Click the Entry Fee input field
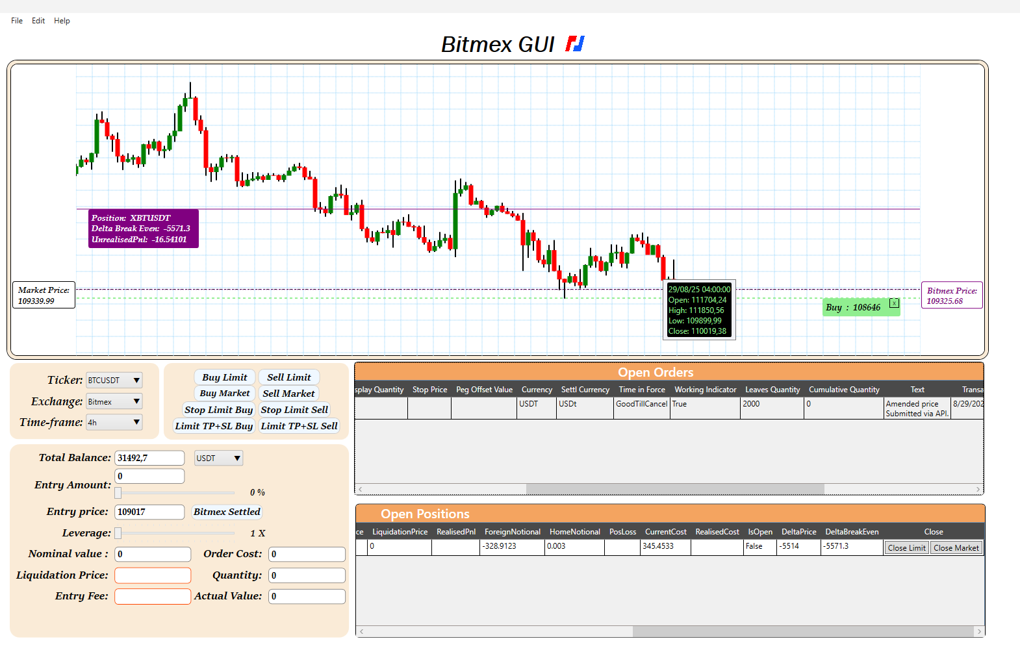 (153, 596)
